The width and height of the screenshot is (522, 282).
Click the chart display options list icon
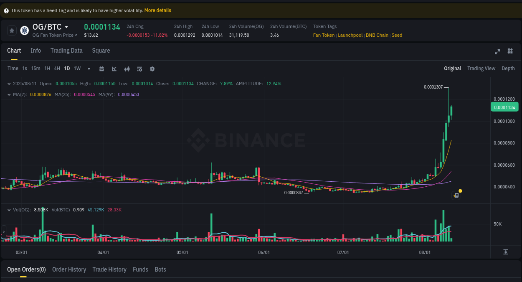coord(139,69)
